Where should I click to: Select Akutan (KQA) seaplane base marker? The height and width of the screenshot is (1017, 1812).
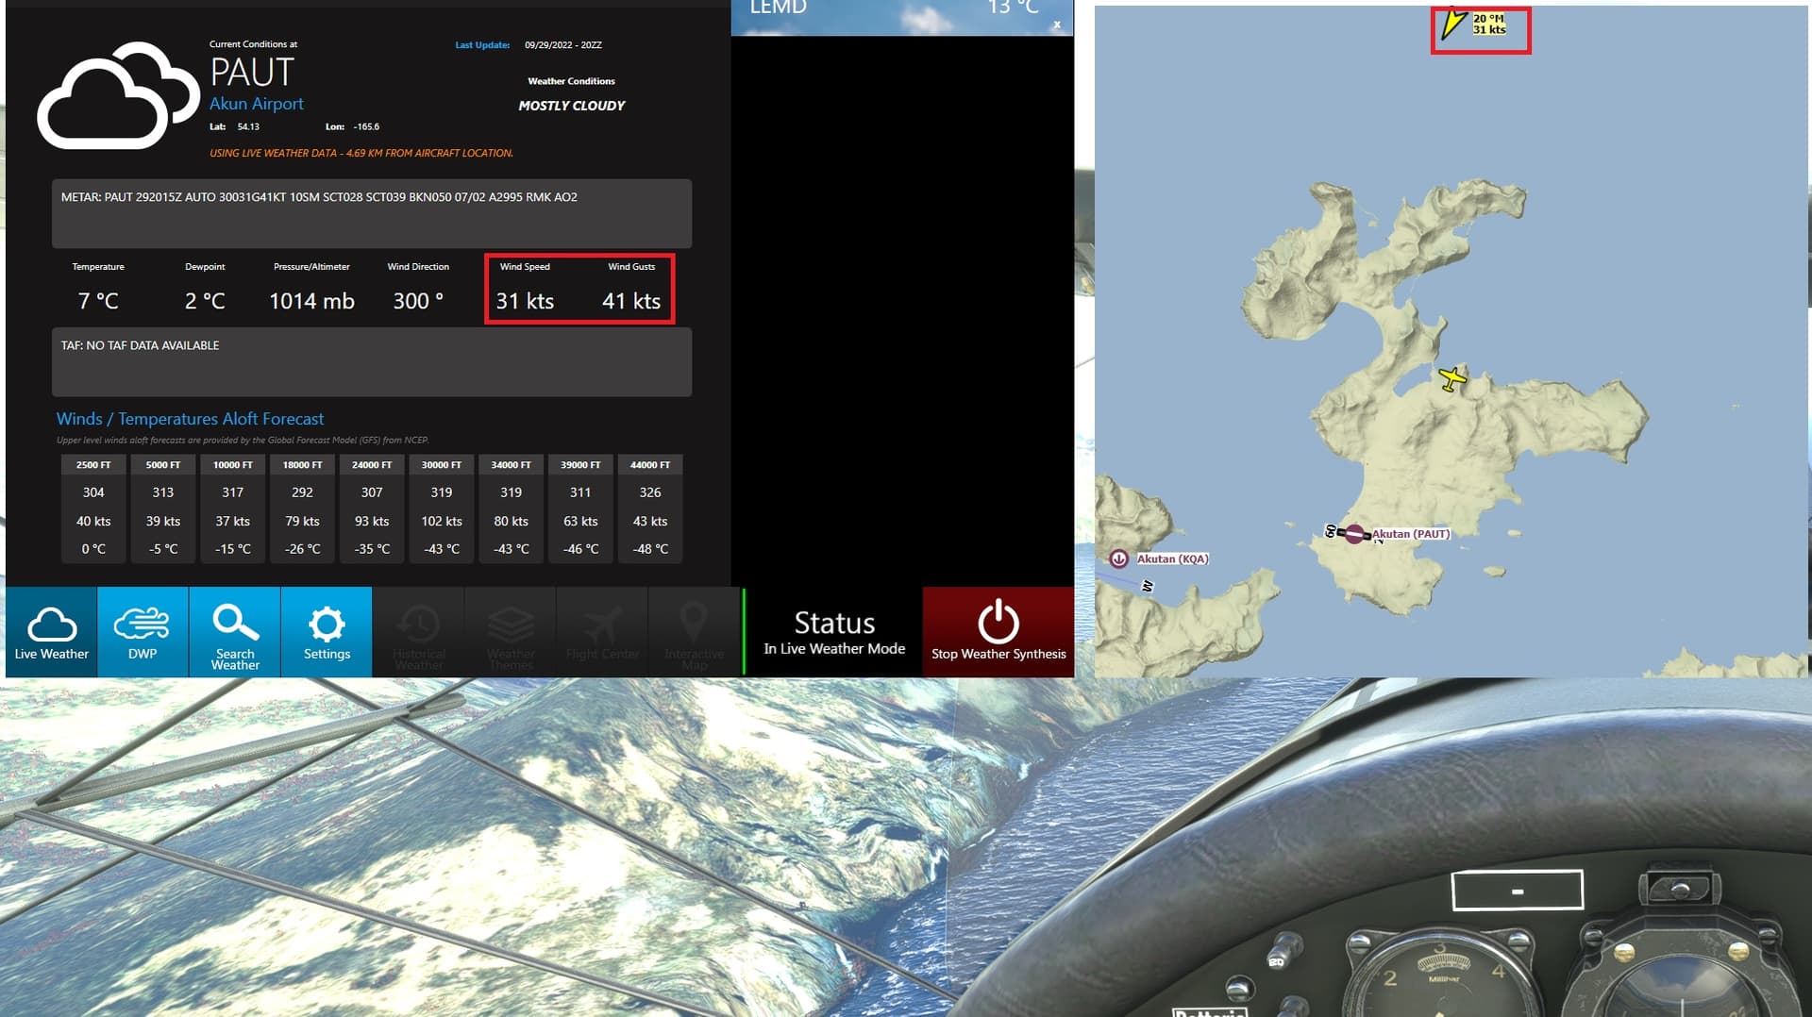point(1119,559)
